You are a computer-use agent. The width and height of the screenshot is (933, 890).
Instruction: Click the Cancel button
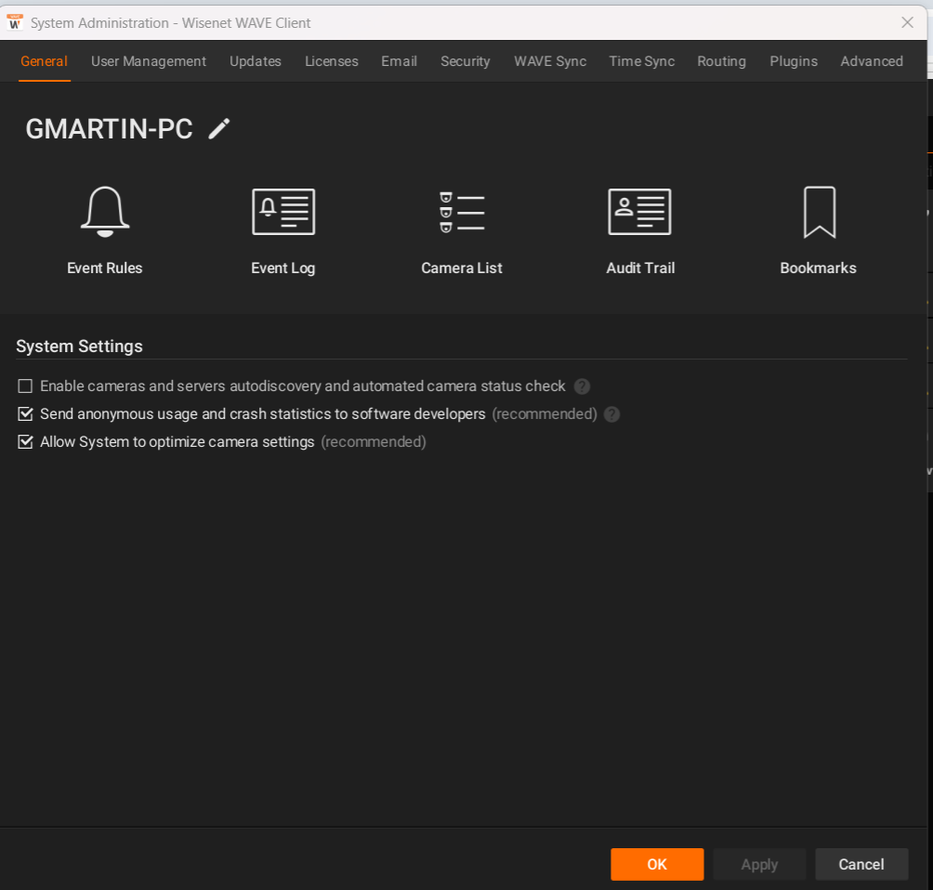point(861,864)
